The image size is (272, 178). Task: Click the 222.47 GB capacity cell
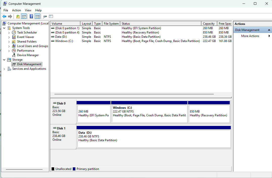[209, 41]
